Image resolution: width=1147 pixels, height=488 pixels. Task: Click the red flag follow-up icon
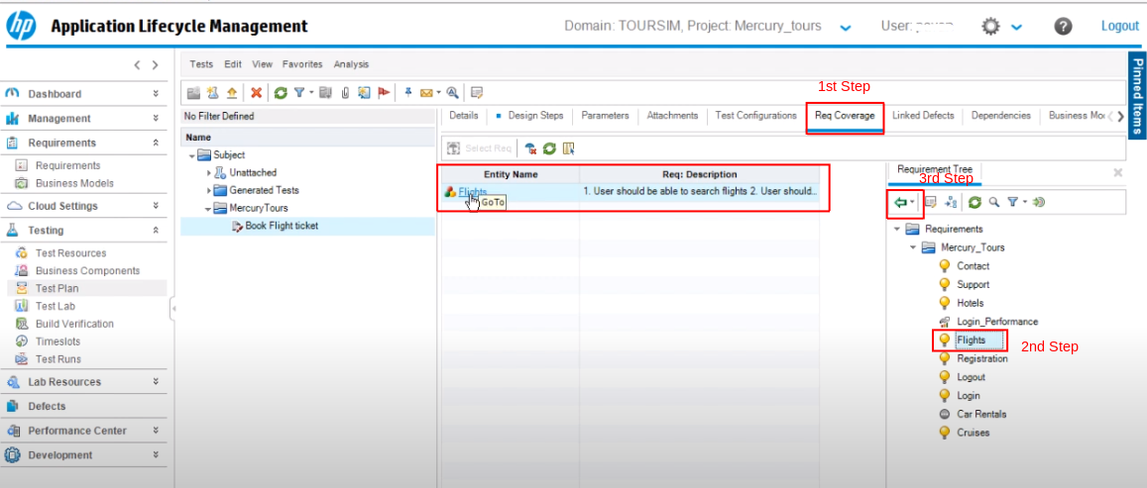(x=384, y=93)
